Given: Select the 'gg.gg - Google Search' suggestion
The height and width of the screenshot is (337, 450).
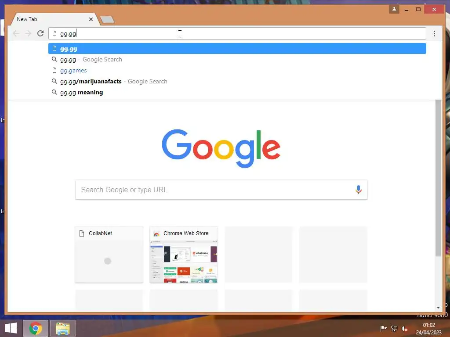Looking at the screenshot, I should [237, 59].
